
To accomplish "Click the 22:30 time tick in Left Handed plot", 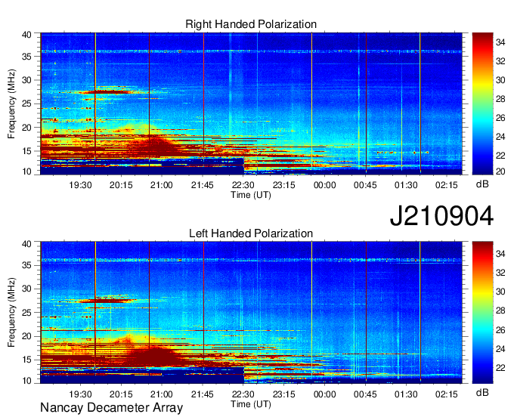I will pos(243,394).
